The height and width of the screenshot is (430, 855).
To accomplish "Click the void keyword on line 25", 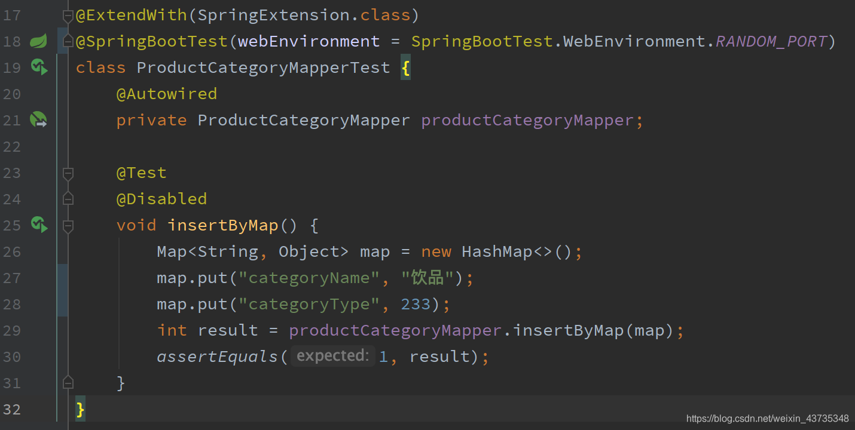I will 136,225.
